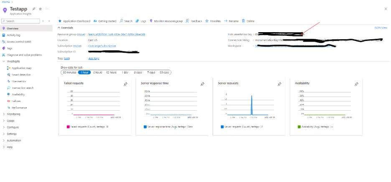Viewport: 391px width, 182px height.
Task: Open the Server response time chart
Action: click(172, 107)
